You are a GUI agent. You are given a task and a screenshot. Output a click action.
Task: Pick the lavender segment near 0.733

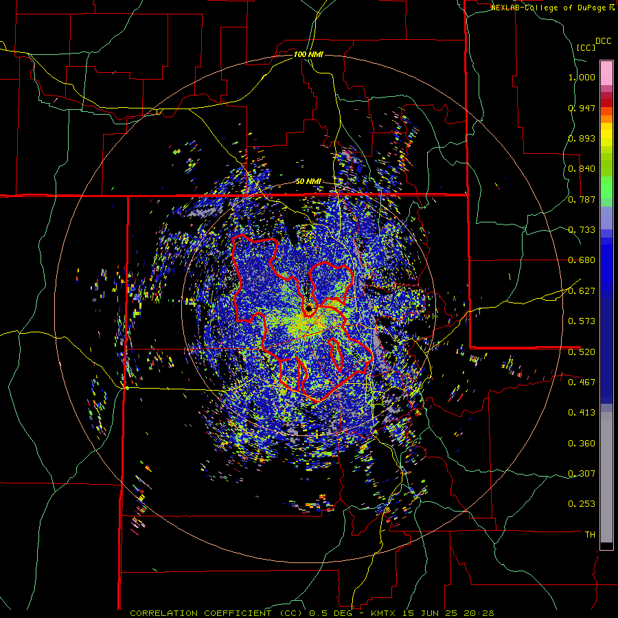[606, 218]
